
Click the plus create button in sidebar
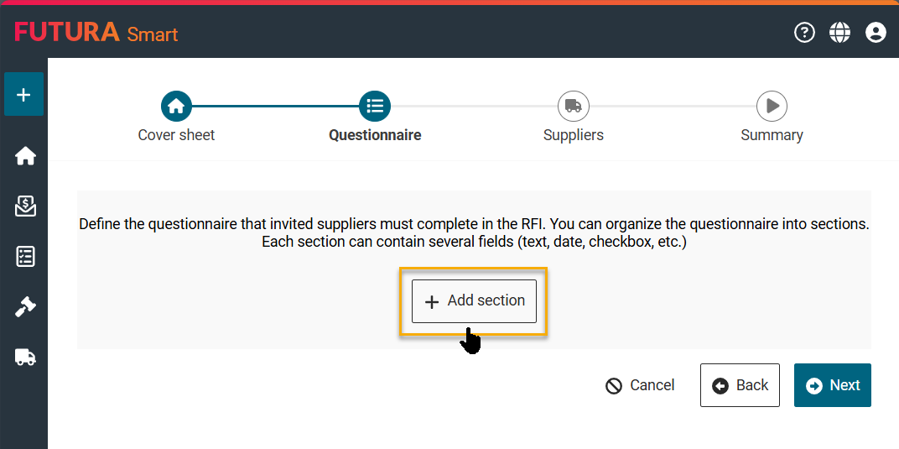click(x=23, y=94)
